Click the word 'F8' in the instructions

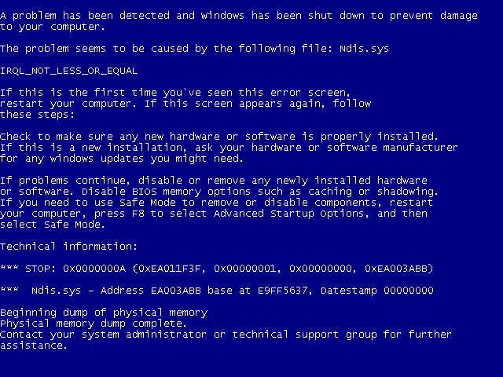(x=138, y=214)
